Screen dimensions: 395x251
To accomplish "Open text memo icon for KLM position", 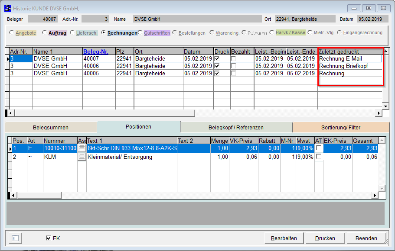I will pyautogui.click(x=82, y=157).
